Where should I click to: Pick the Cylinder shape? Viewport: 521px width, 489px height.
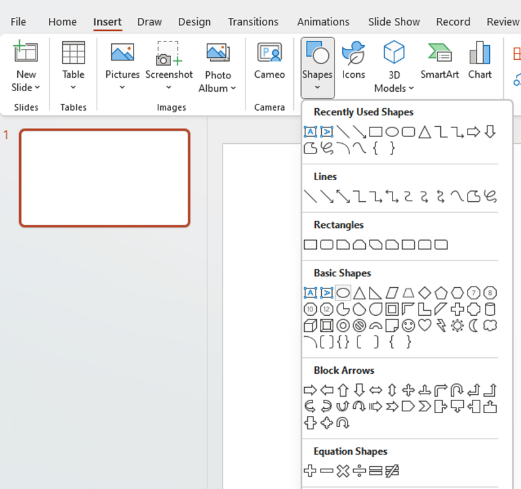[x=490, y=309]
